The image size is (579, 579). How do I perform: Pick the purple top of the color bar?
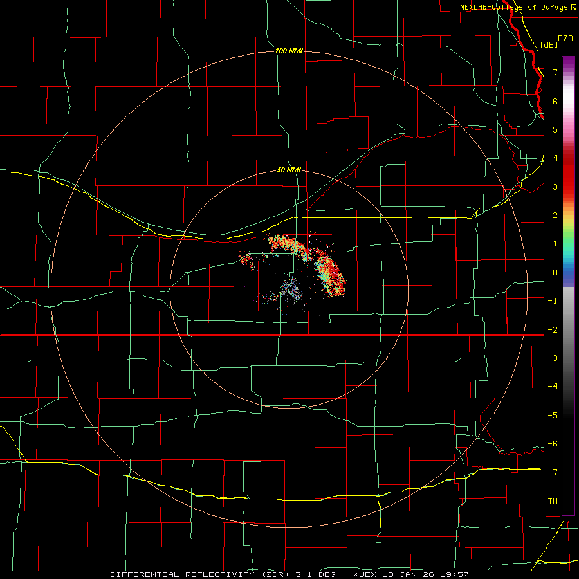coord(568,63)
